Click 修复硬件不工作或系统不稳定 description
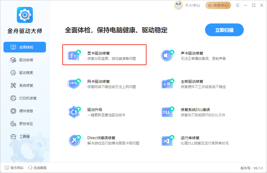This screenshot has width=267, height=173. (203, 87)
